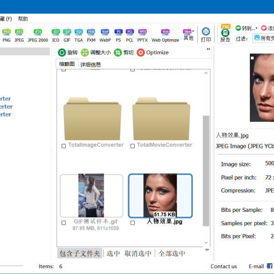Click the red heart favorites icon

[263, 28]
